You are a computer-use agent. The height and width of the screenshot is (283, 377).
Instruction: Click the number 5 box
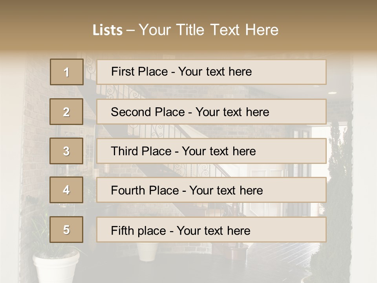66,230
